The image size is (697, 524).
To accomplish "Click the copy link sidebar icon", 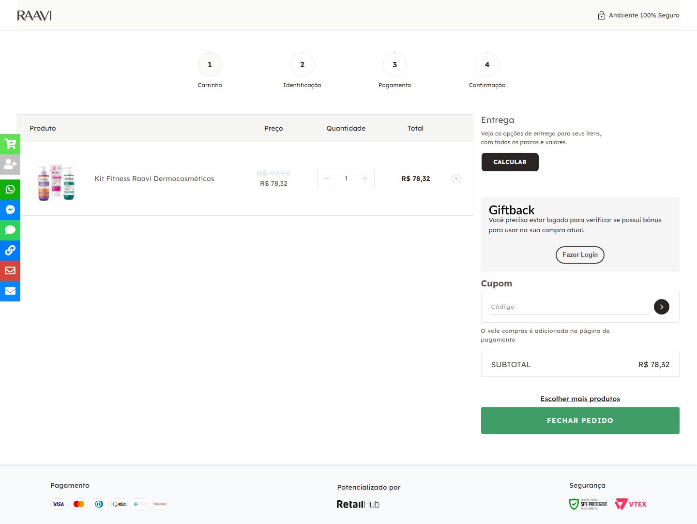I will (x=10, y=250).
